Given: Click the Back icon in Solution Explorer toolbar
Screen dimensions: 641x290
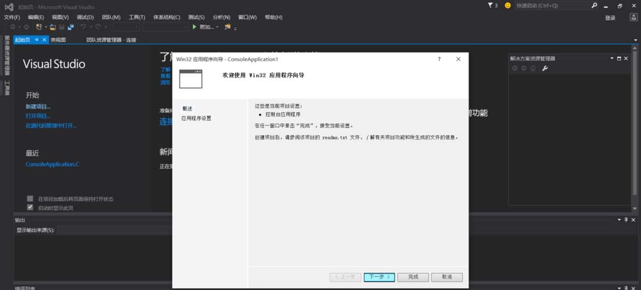Looking at the screenshot, I should click(x=515, y=68).
